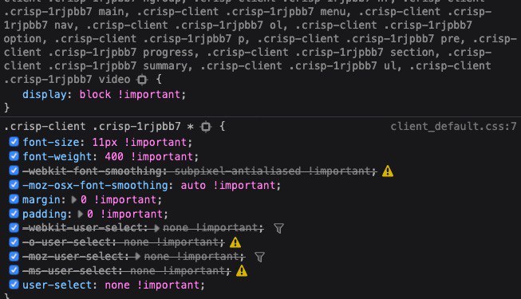This screenshot has width=521, height=299.
Task: Click the 'none' value of user-select
Action: pos(117,285)
